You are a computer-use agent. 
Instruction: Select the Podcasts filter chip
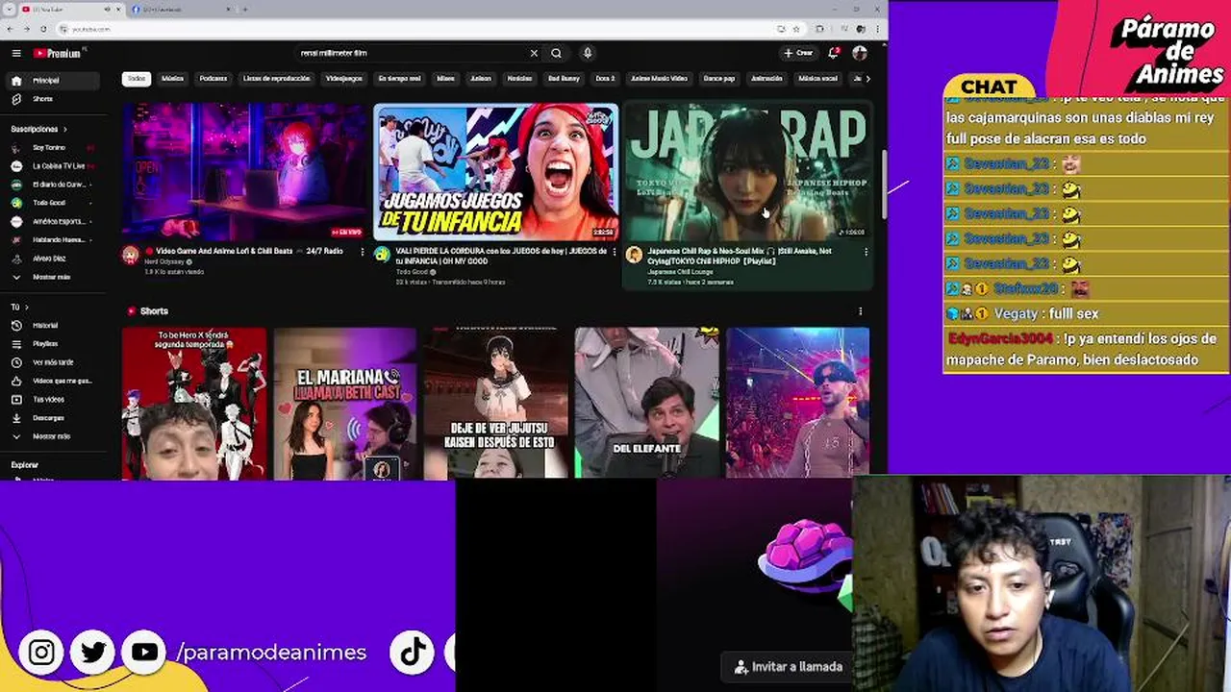214,79
